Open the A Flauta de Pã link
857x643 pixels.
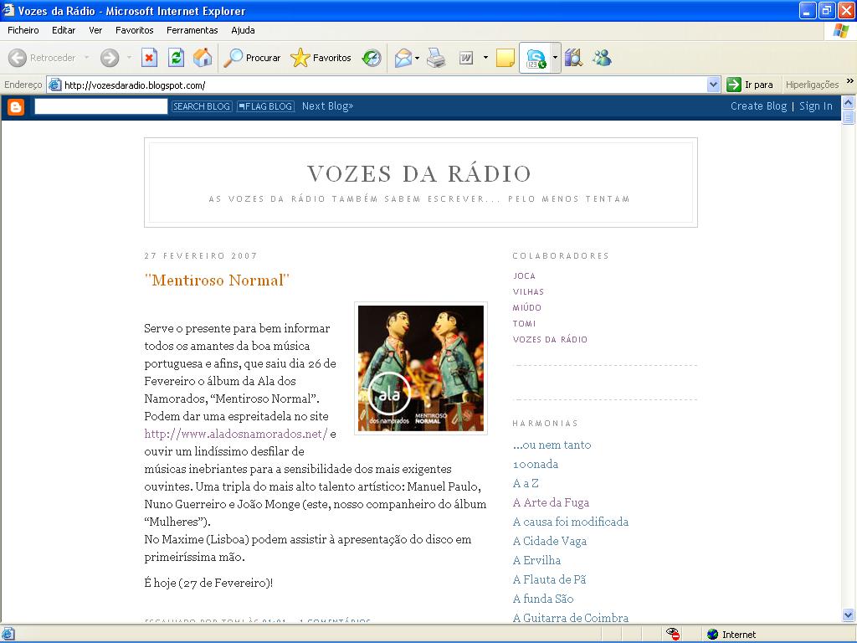(549, 579)
